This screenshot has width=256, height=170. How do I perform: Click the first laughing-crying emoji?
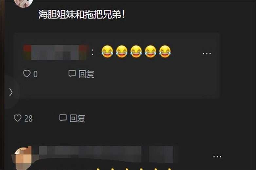click(107, 52)
